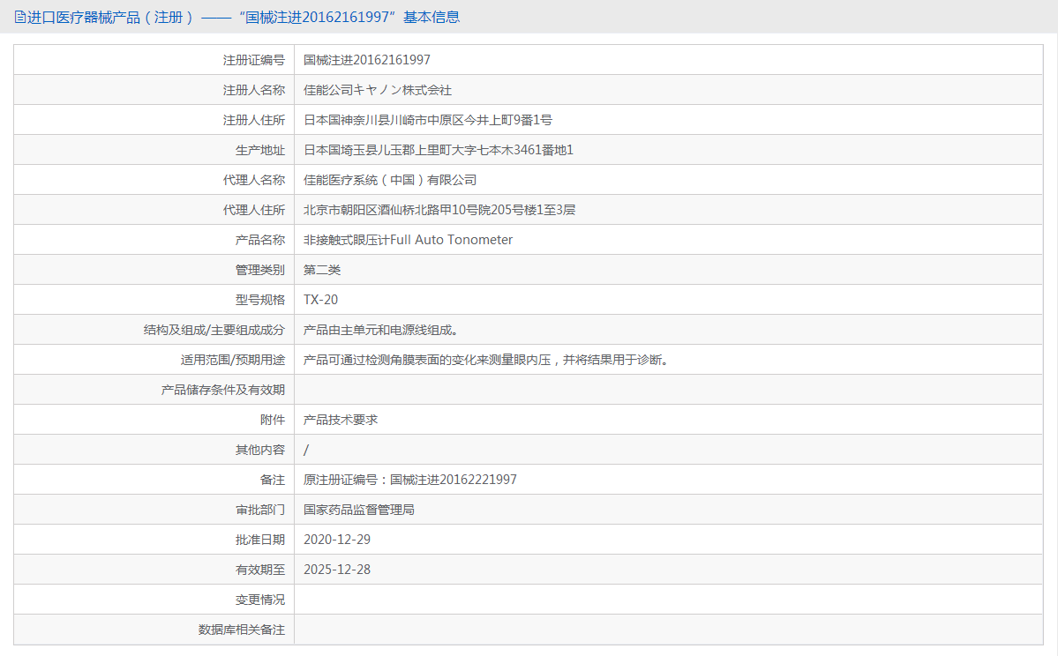Click agent name 佳能医疗系统（中国）有限公司
Viewport: 1058px width, 656px height.
pos(390,180)
